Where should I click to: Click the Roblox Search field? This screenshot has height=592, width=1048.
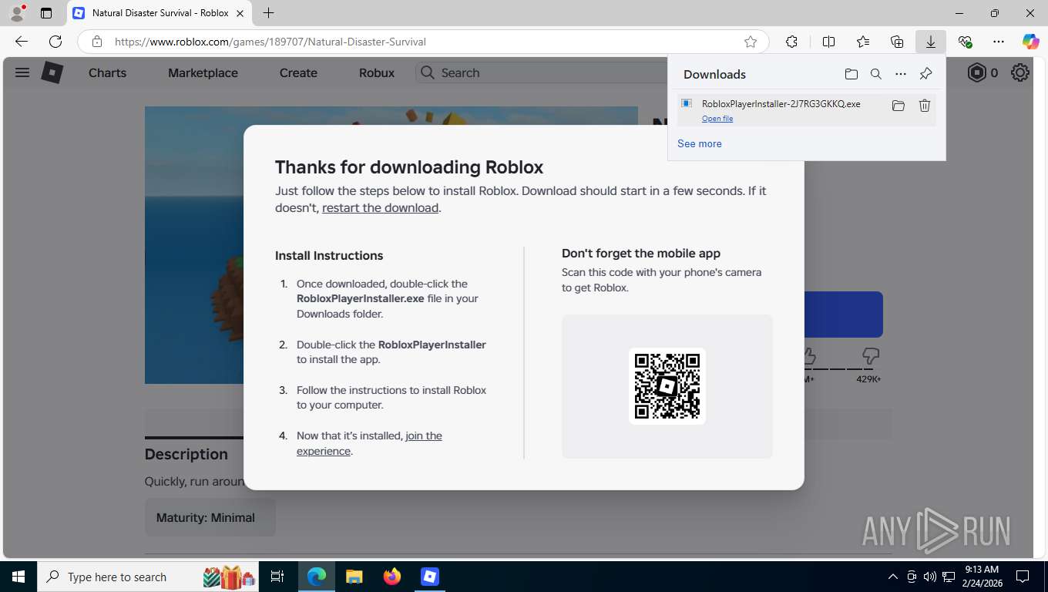[x=541, y=72]
